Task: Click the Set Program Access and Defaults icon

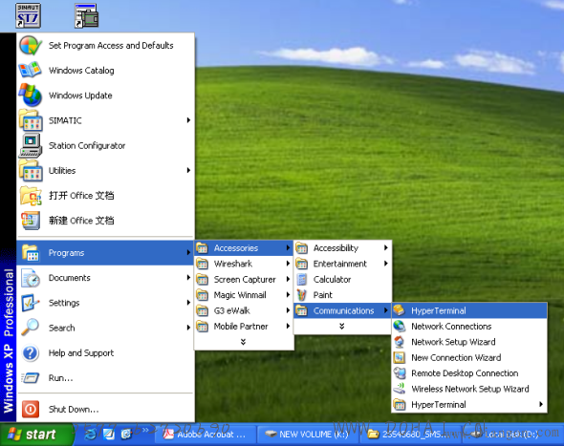Action: tap(31, 46)
